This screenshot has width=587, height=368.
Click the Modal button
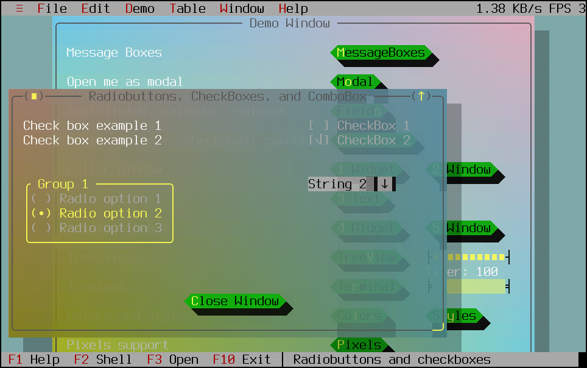click(x=355, y=82)
